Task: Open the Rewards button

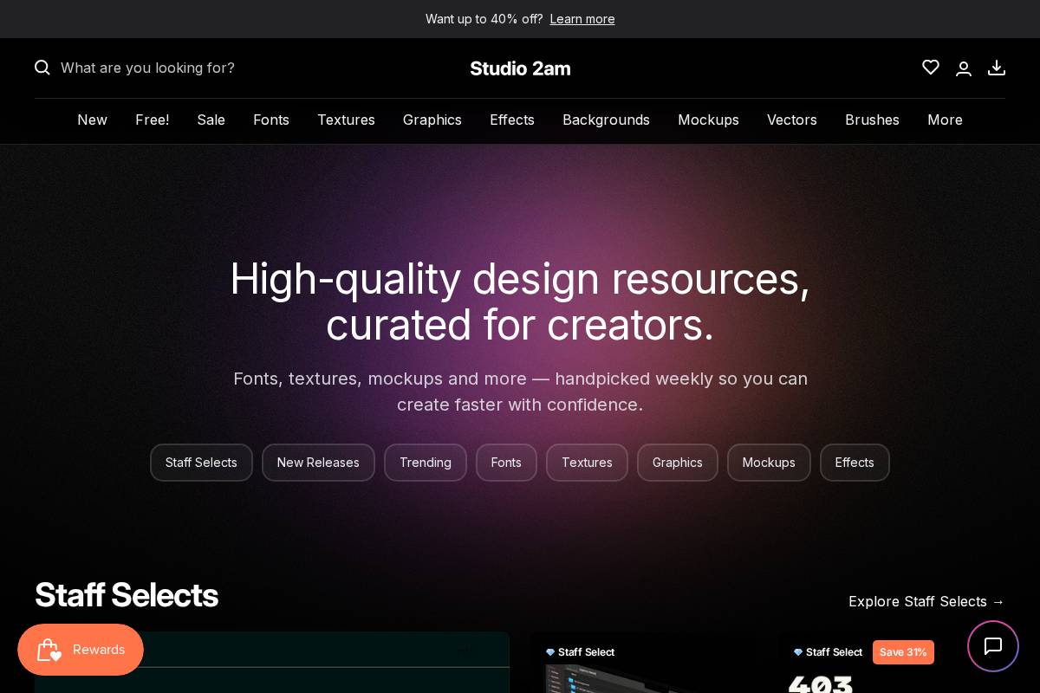Action: tap(81, 650)
